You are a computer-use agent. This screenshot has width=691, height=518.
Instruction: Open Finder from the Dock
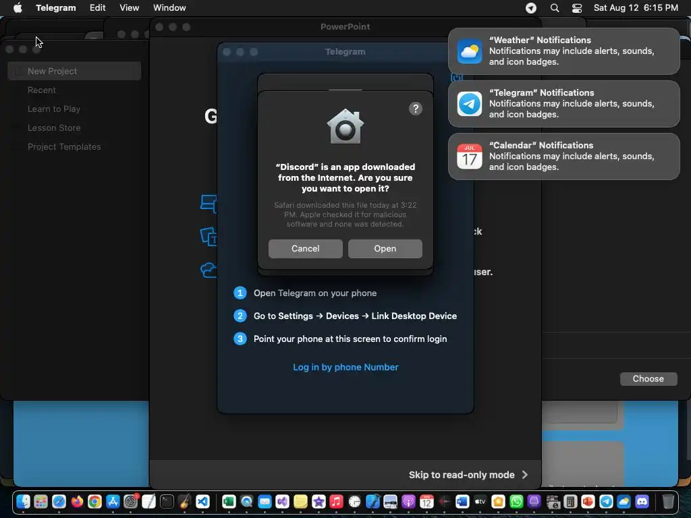(23, 501)
